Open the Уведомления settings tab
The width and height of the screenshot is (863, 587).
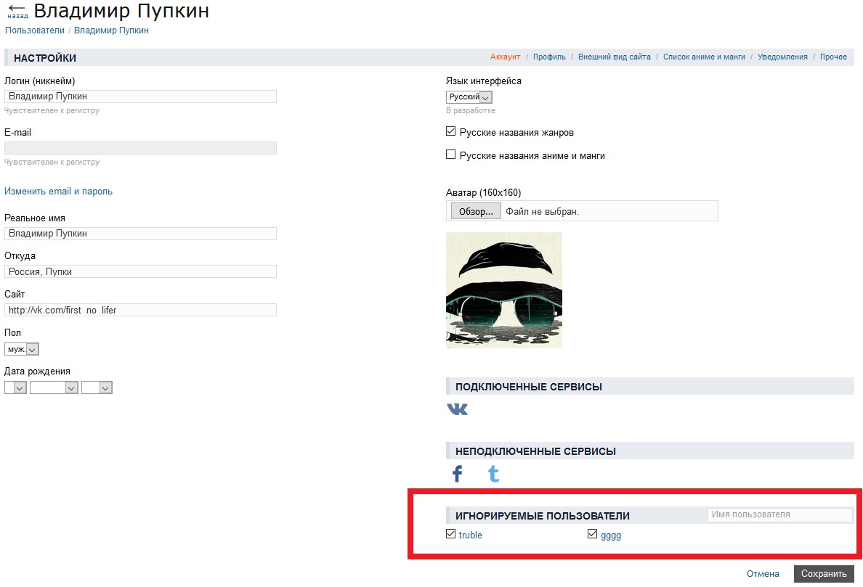pos(782,57)
